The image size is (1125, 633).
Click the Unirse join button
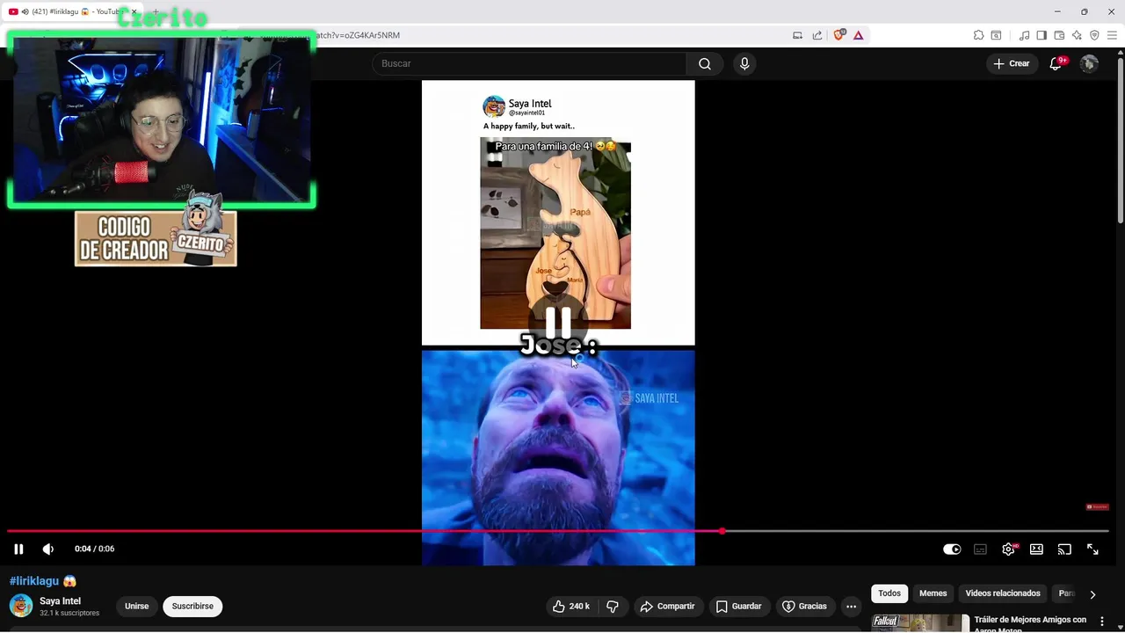(x=136, y=606)
